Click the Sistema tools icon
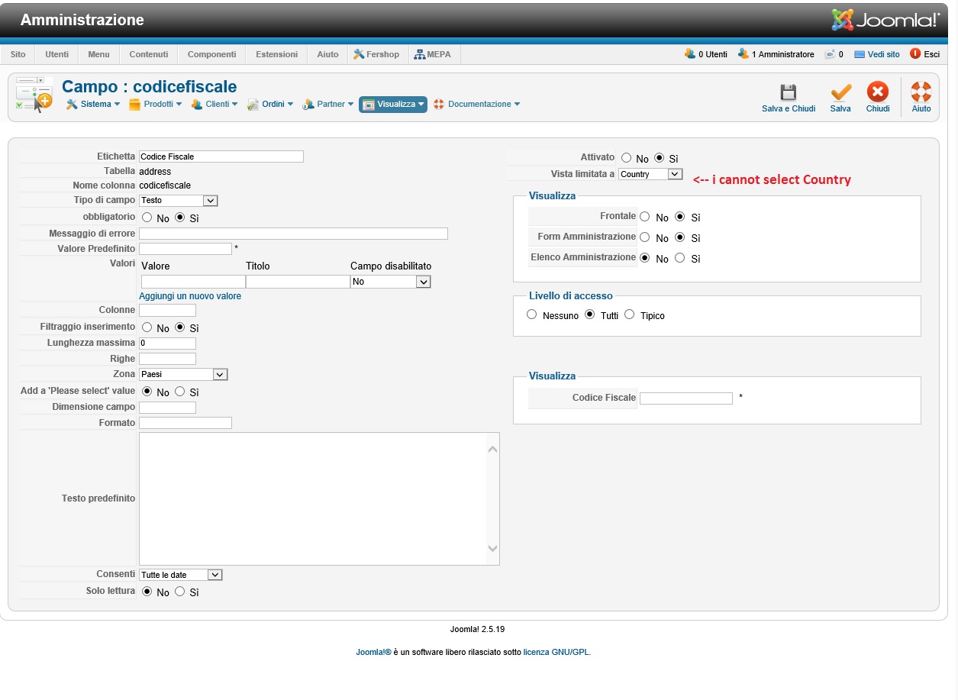This screenshot has height=700, width=958. (72, 104)
